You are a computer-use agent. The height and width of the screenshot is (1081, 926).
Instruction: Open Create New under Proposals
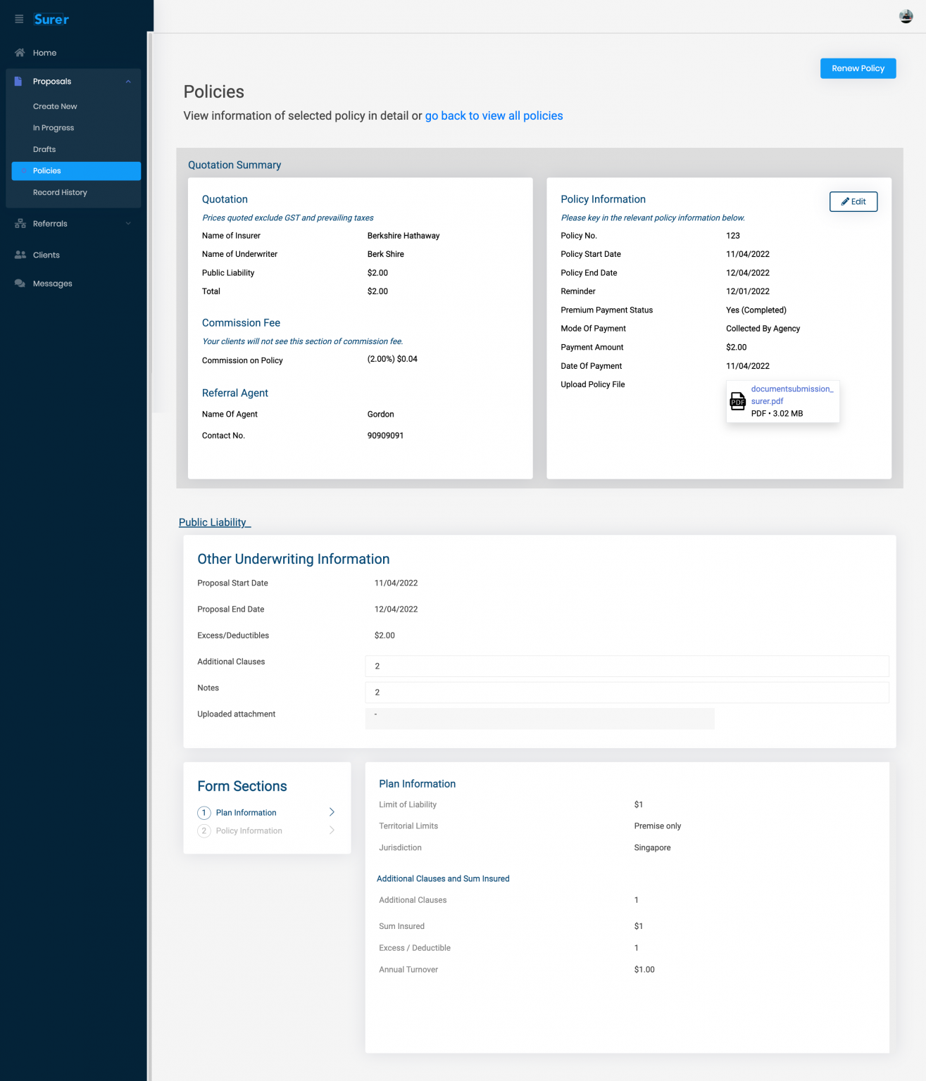click(55, 106)
